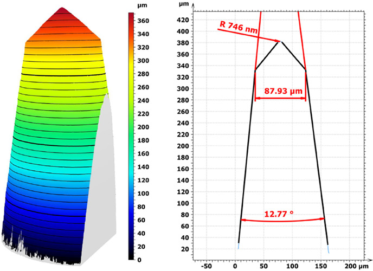This screenshot has height=271, width=373.
Task: Click the profile peak at the tip apex
Action: point(280,42)
